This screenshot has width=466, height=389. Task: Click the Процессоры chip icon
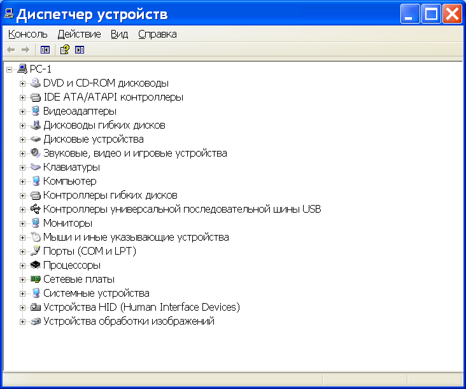(x=36, y=265)
